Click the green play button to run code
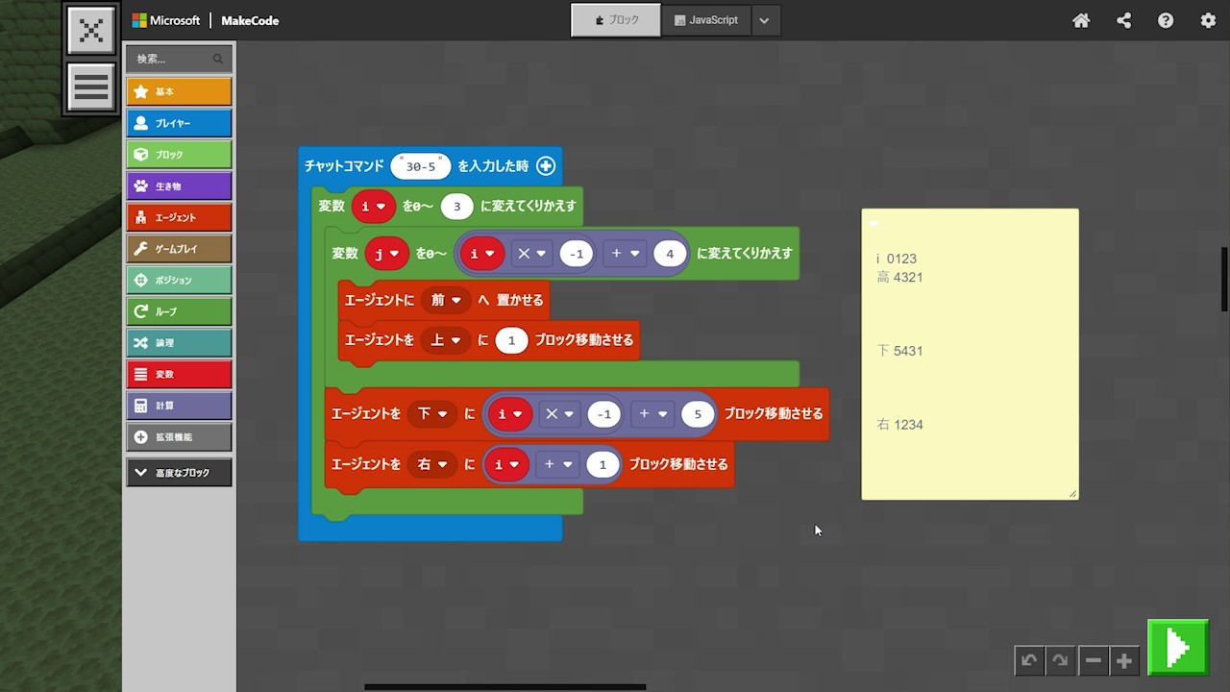This screenshot has width=1230, height=692. tap(1177, 648)
